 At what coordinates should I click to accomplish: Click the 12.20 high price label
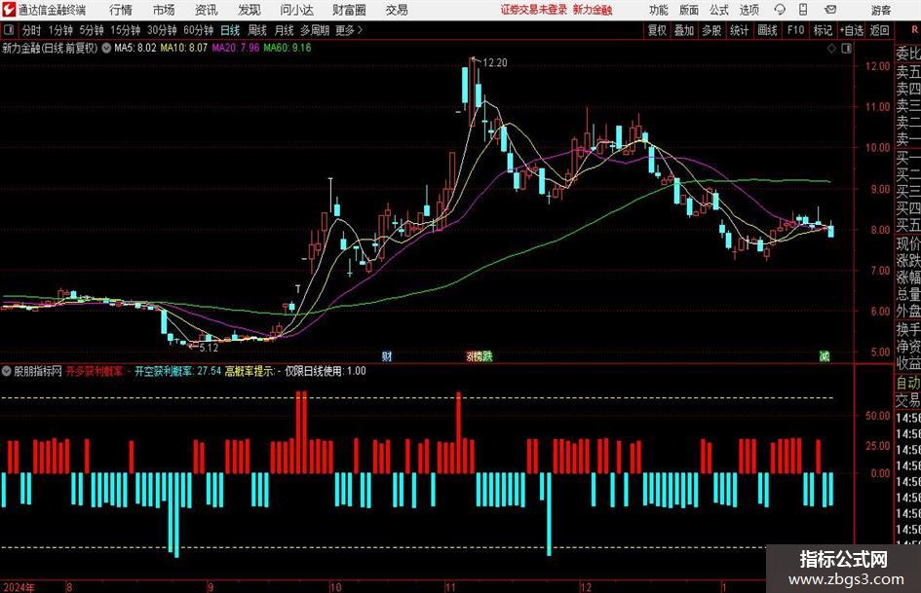click(x=494, y=63)
